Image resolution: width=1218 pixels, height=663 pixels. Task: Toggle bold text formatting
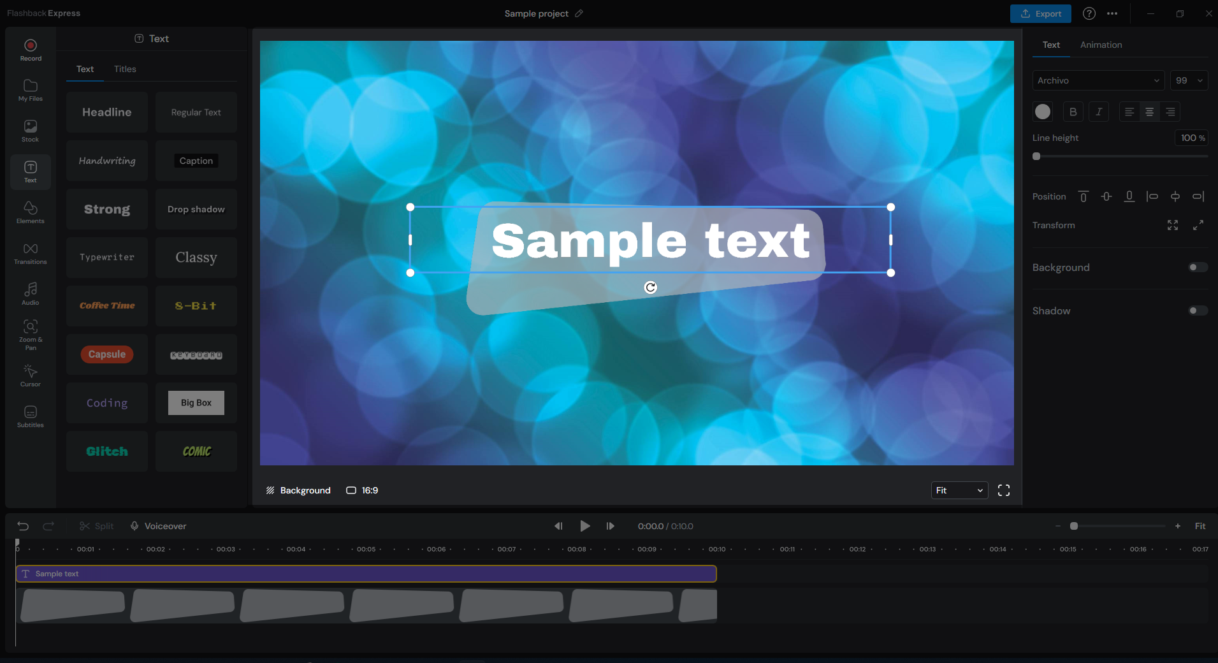1073,112
